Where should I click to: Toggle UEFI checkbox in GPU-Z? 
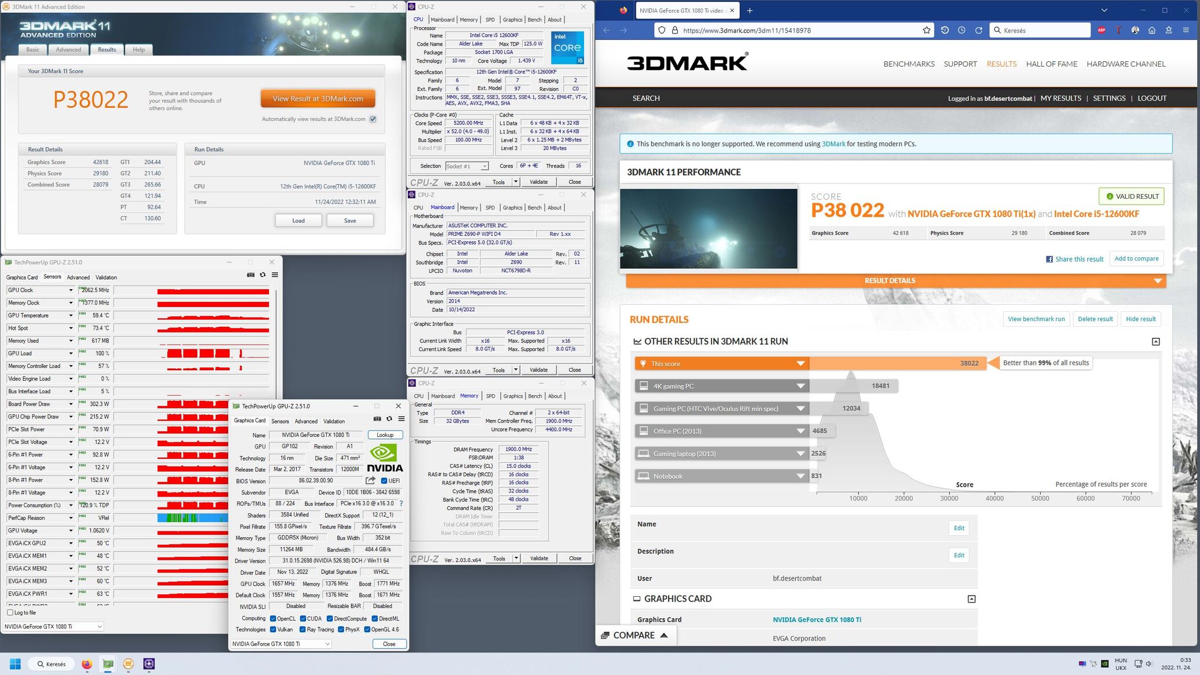pyautogui.click(x=384, y=481)
